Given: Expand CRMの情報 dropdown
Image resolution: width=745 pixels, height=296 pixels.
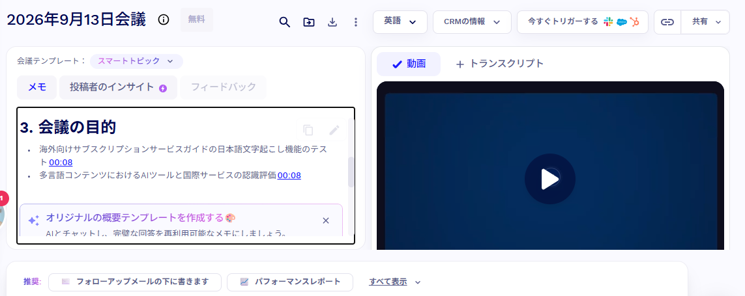Looking at the screenshot, I should point(472,22).
